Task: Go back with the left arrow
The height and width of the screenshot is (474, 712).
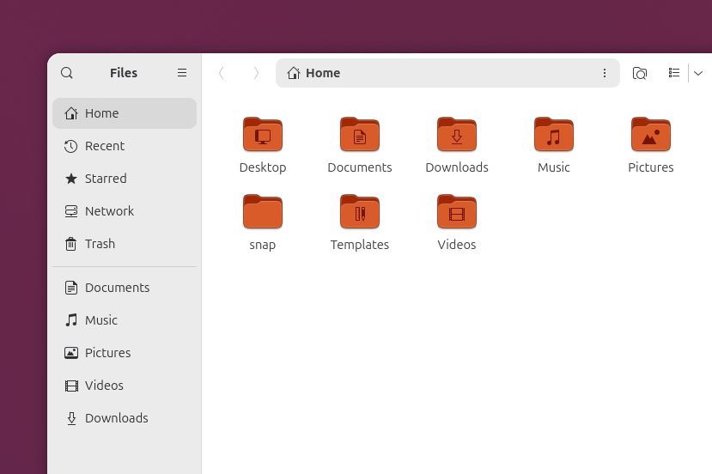Action: pos(222,73)
